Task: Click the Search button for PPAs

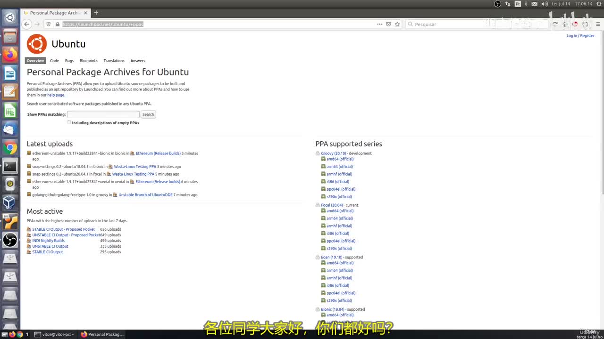Action: [148, 114]
